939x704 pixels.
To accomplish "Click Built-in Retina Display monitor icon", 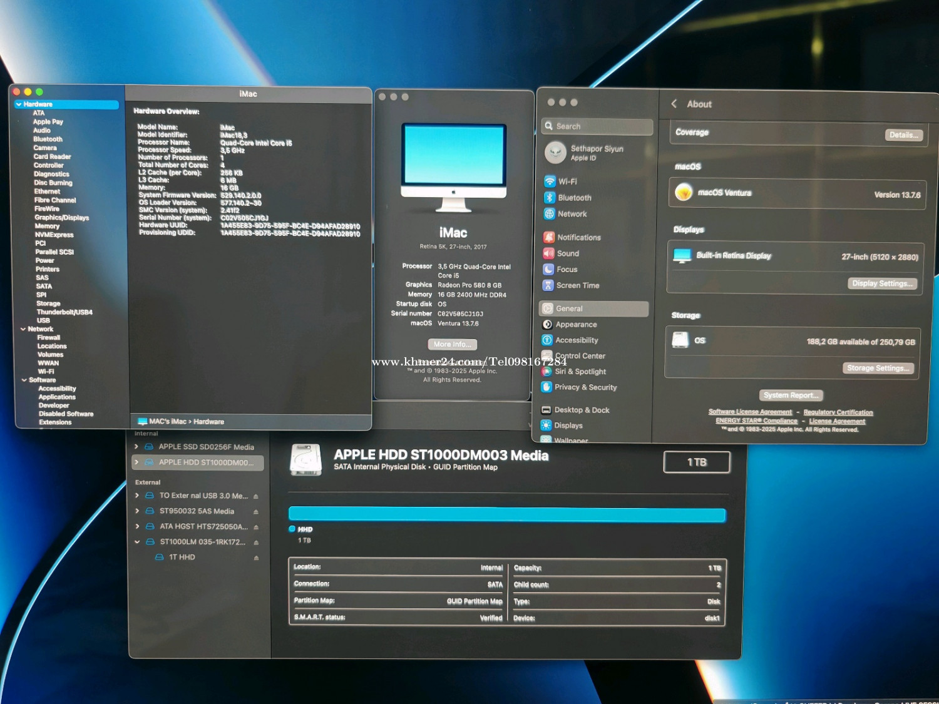I will (682, 255).
